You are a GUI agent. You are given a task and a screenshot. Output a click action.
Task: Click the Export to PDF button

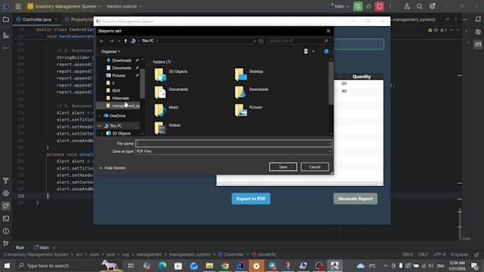pos(251,199)
